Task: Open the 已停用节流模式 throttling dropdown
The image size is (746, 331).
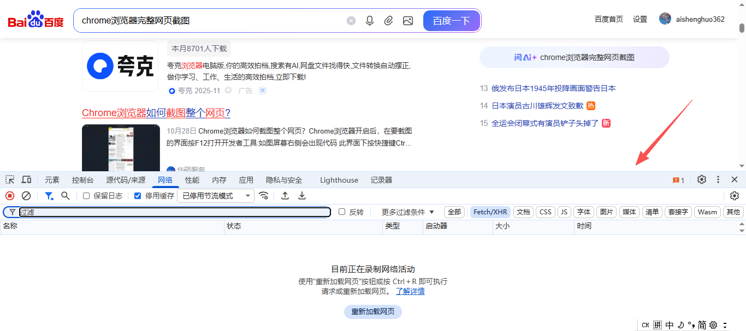Action: click(216, 196)
